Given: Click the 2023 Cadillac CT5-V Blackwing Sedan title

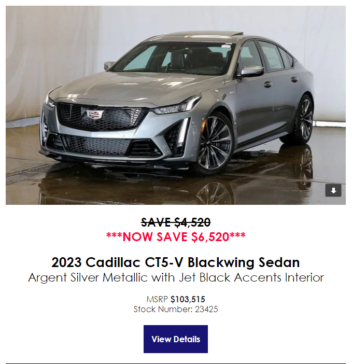Looking at the screenshot, I should click(175, 262).
